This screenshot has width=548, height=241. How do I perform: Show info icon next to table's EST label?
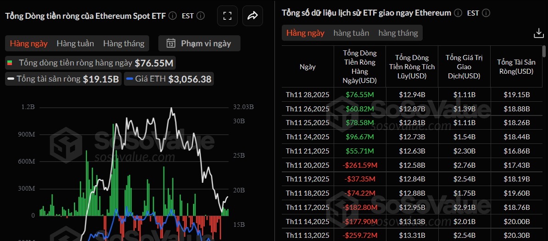coord(486,13)
